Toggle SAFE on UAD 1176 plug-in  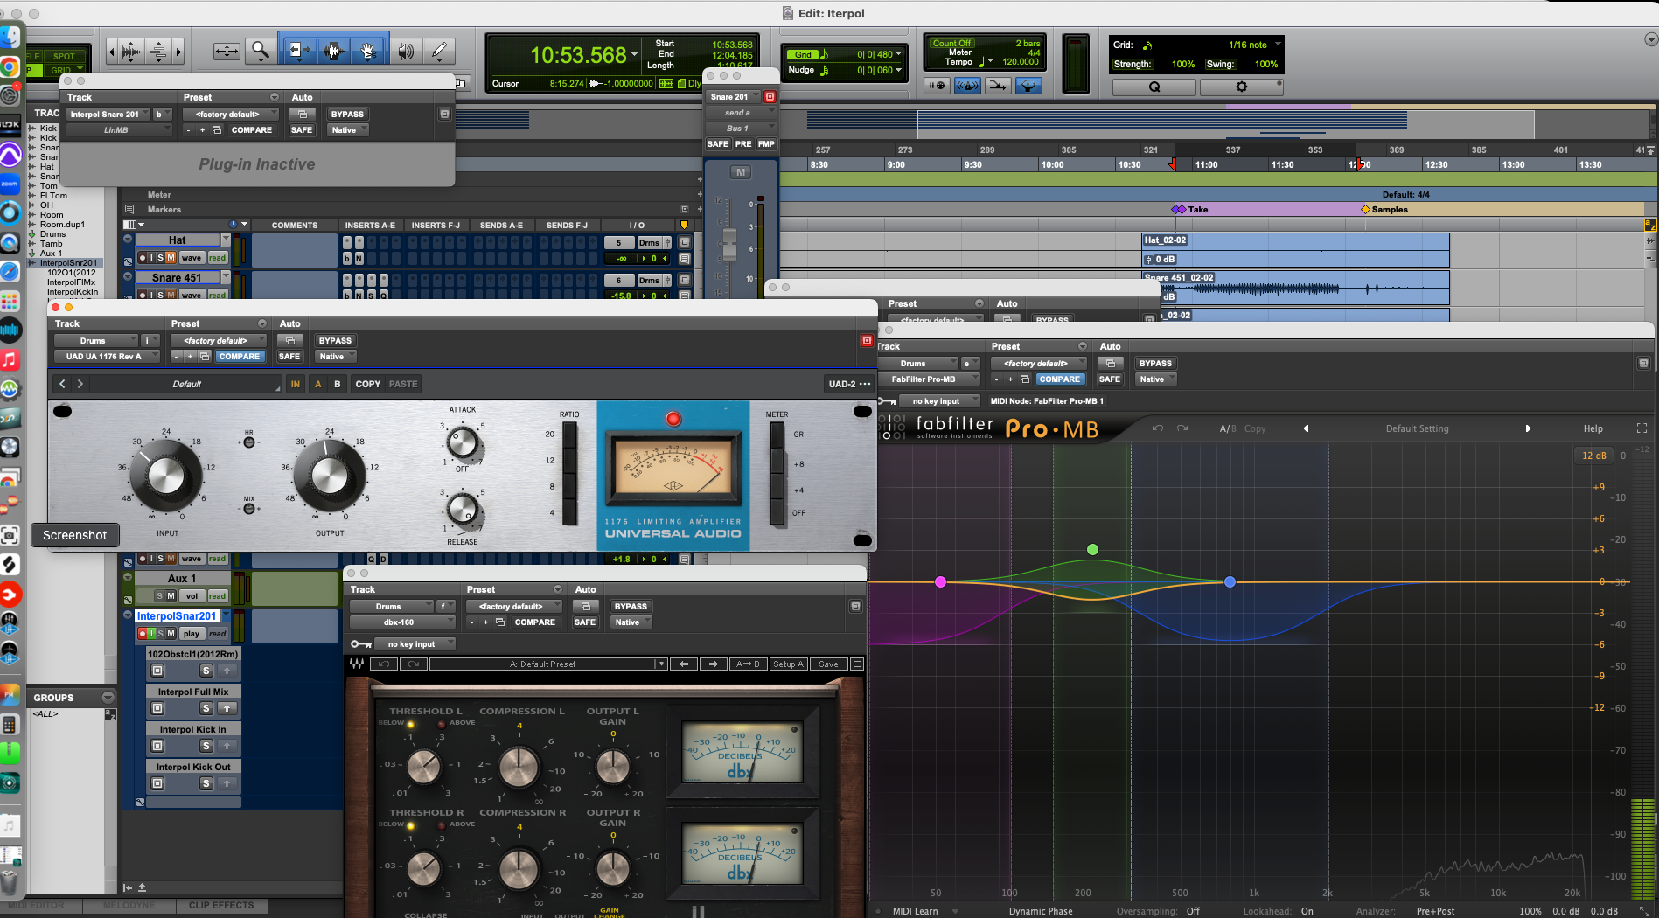289,357
